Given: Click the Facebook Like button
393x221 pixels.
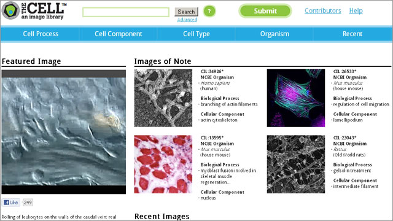Looking at the screenshot, I should pyautogui.click(x=11, y=203).
